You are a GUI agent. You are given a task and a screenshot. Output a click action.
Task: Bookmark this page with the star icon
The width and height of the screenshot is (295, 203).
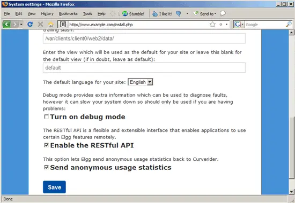tap(212, 25)
